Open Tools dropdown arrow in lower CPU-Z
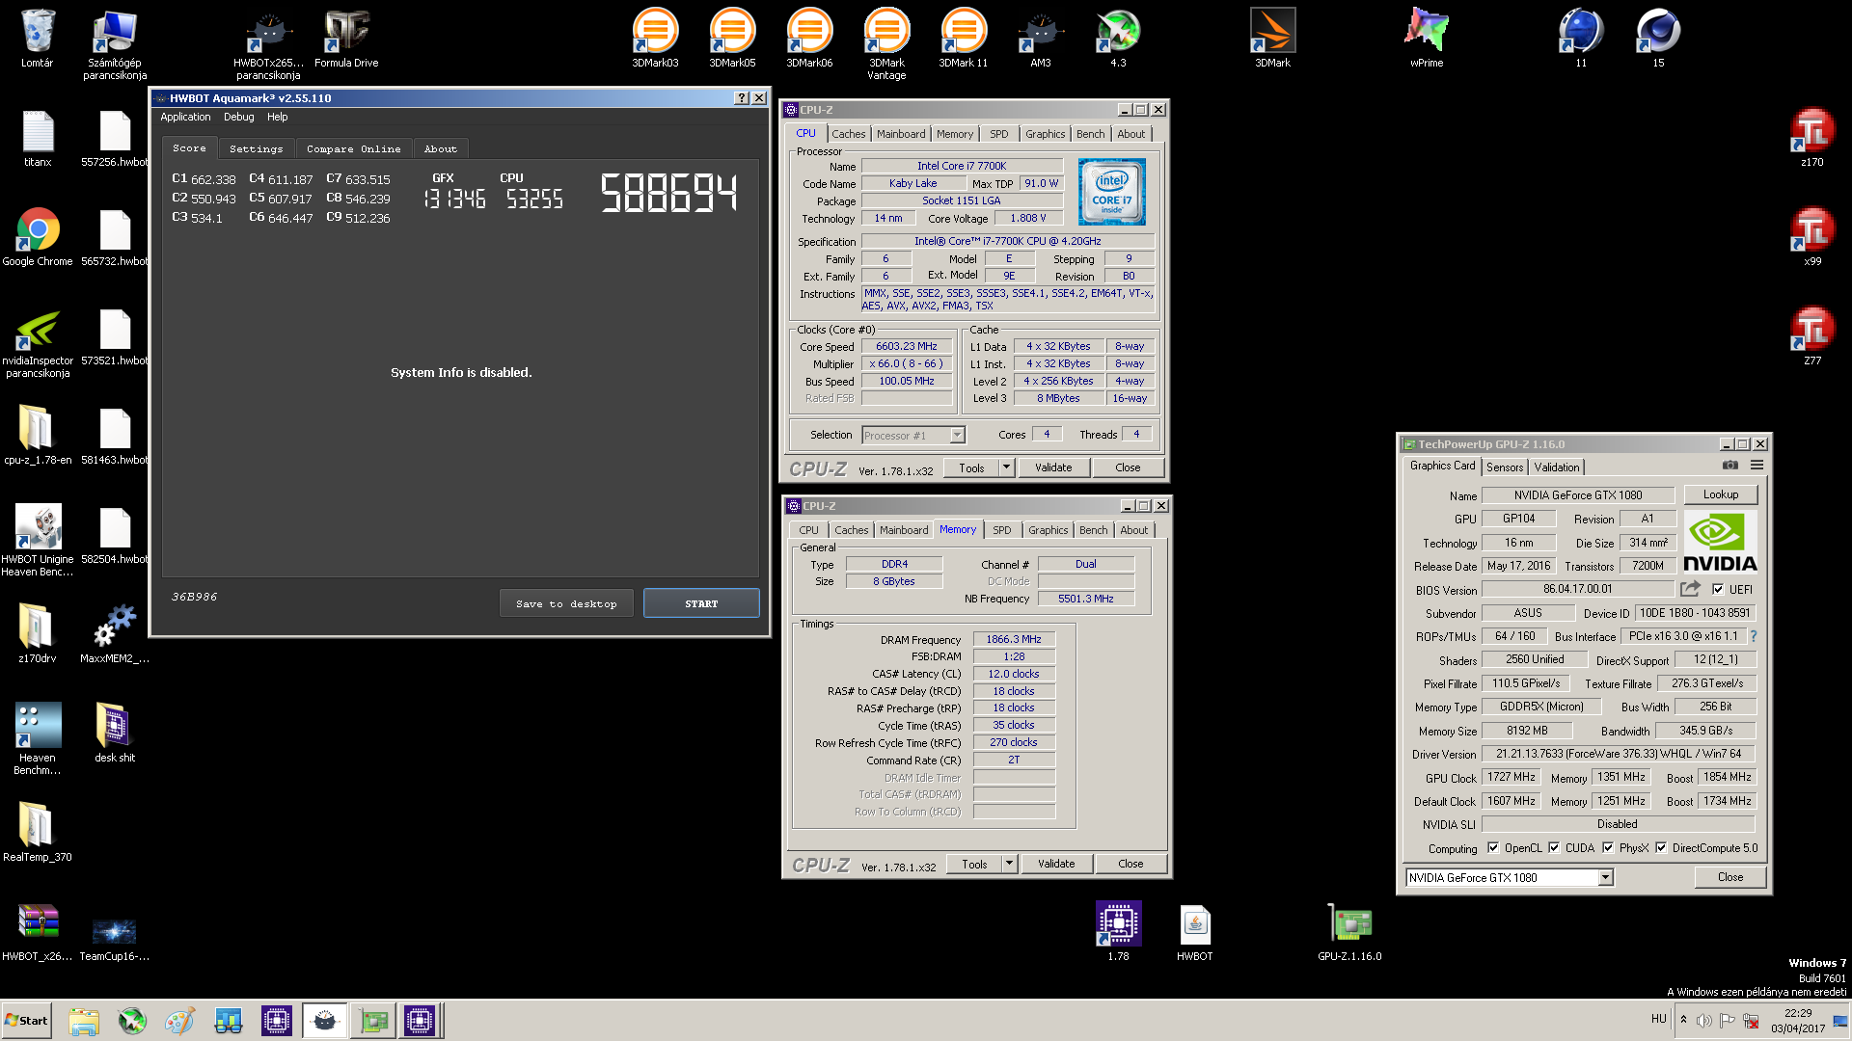1852x1041 pixels. click(x=1009, y=864)
